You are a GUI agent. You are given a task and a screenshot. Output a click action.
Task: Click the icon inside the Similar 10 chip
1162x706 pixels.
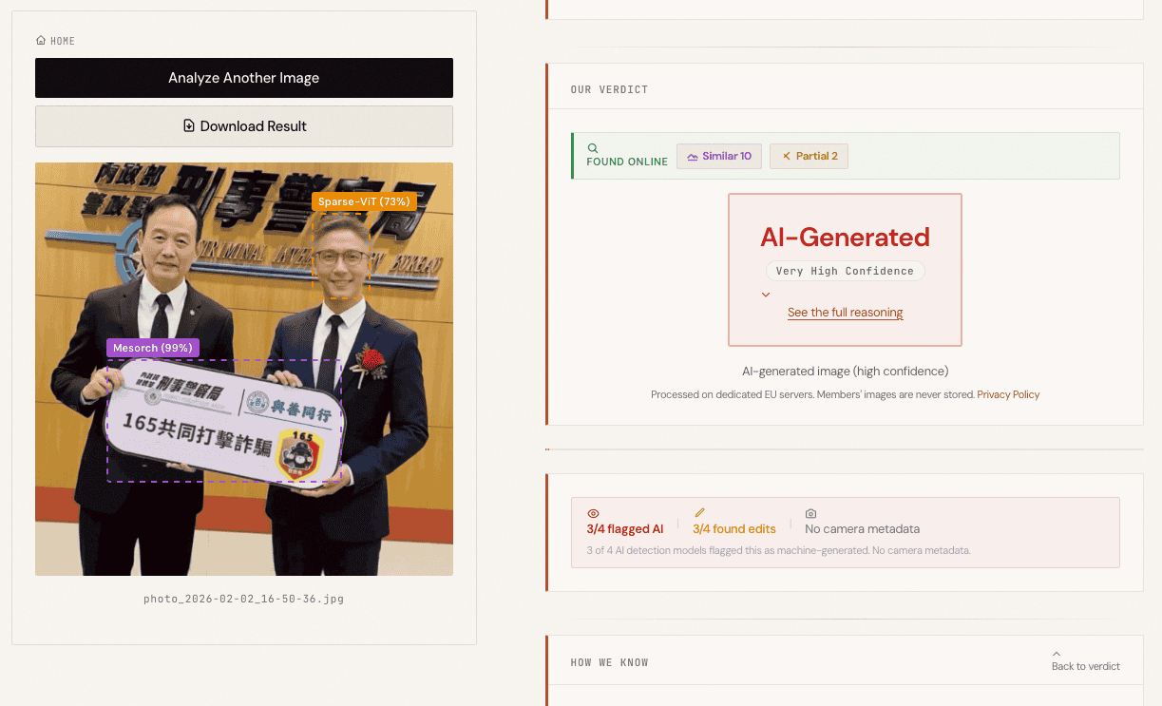click(x=693, y=156)
